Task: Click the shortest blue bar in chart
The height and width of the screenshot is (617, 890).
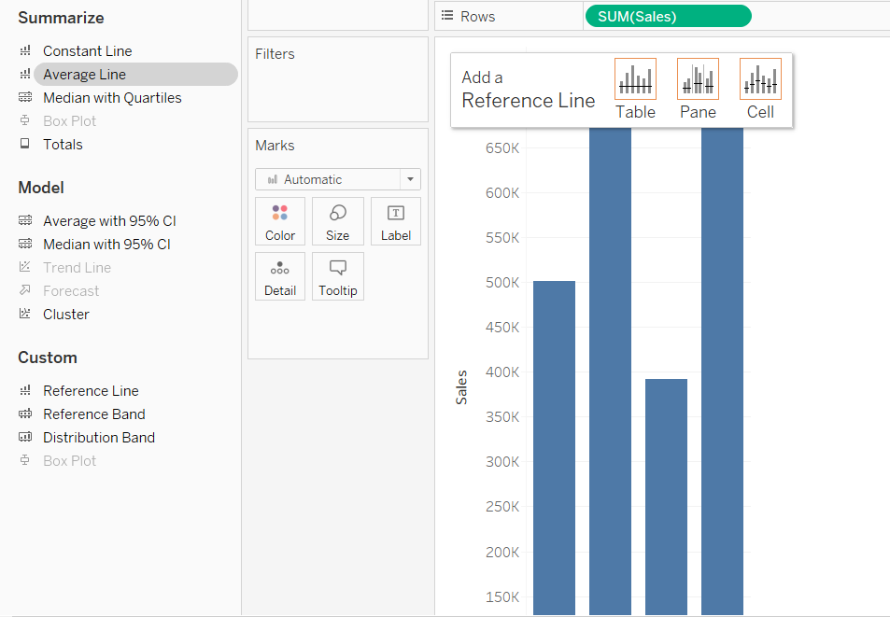Action: pos(666,495)
